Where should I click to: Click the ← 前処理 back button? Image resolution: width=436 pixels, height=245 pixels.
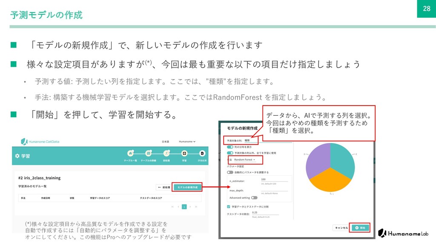164,188
